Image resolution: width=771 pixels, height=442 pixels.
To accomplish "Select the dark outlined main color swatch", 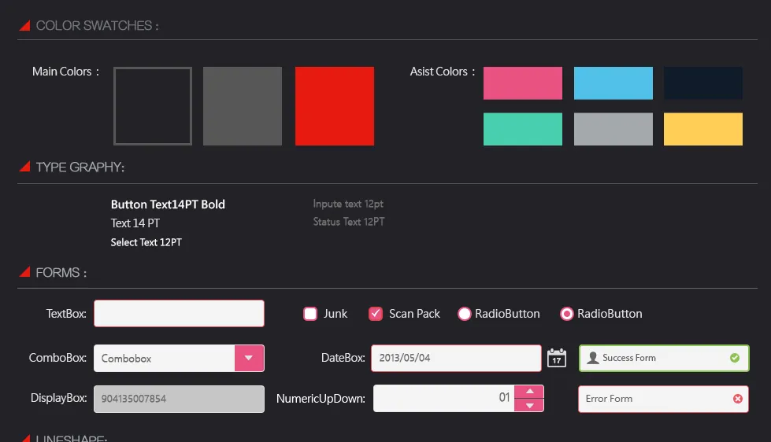I will click(x=153, y=106).
